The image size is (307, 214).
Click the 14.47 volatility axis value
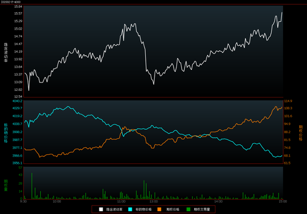tap(18, 44)
